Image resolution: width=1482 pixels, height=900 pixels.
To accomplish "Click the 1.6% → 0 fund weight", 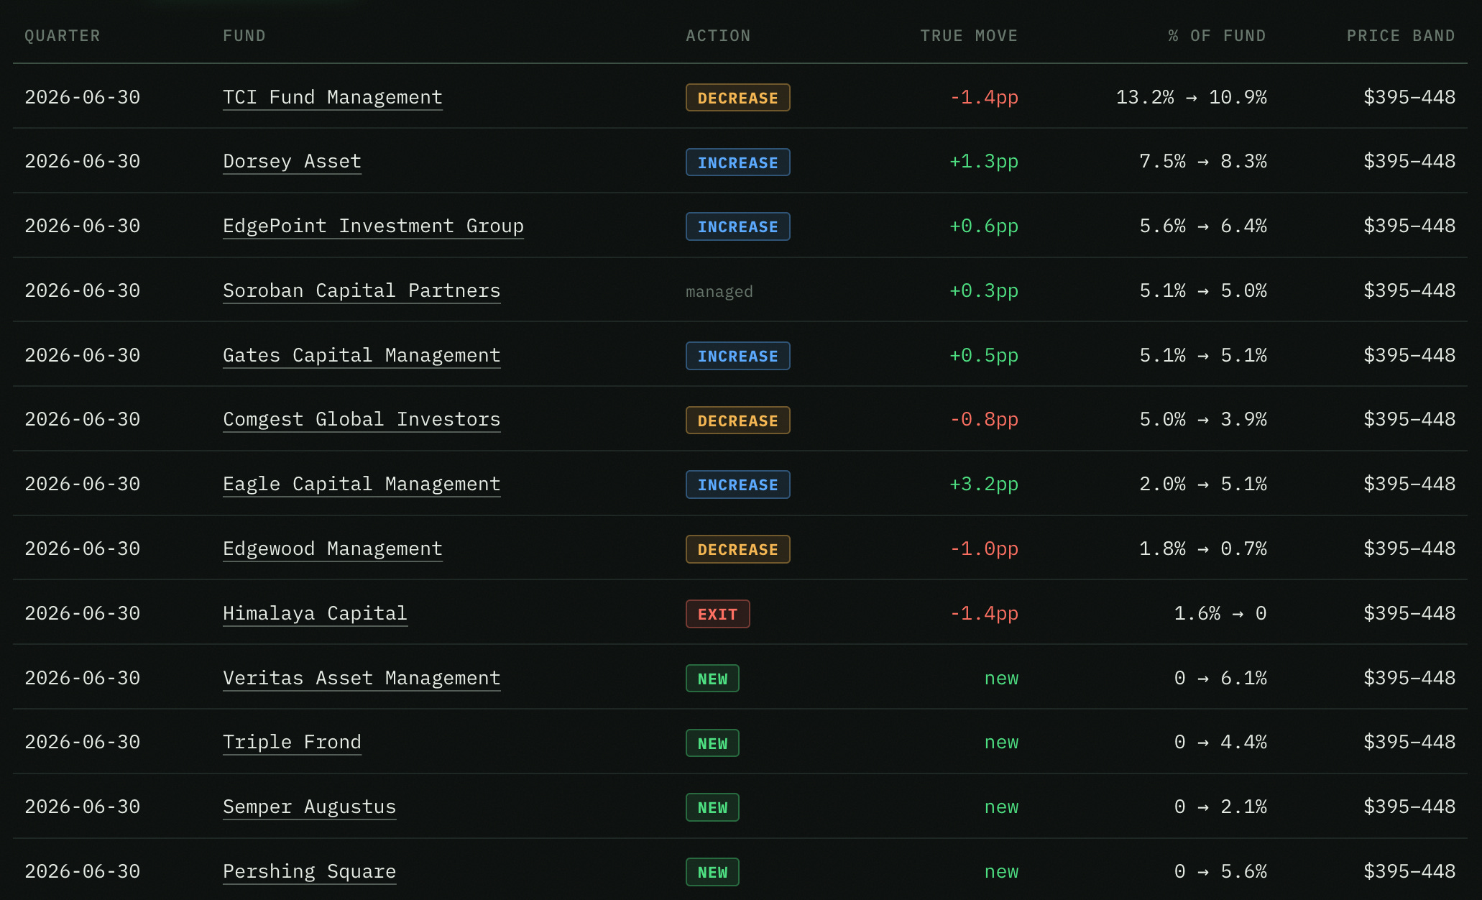I will pyautogui.click(x=1220, y=613).
